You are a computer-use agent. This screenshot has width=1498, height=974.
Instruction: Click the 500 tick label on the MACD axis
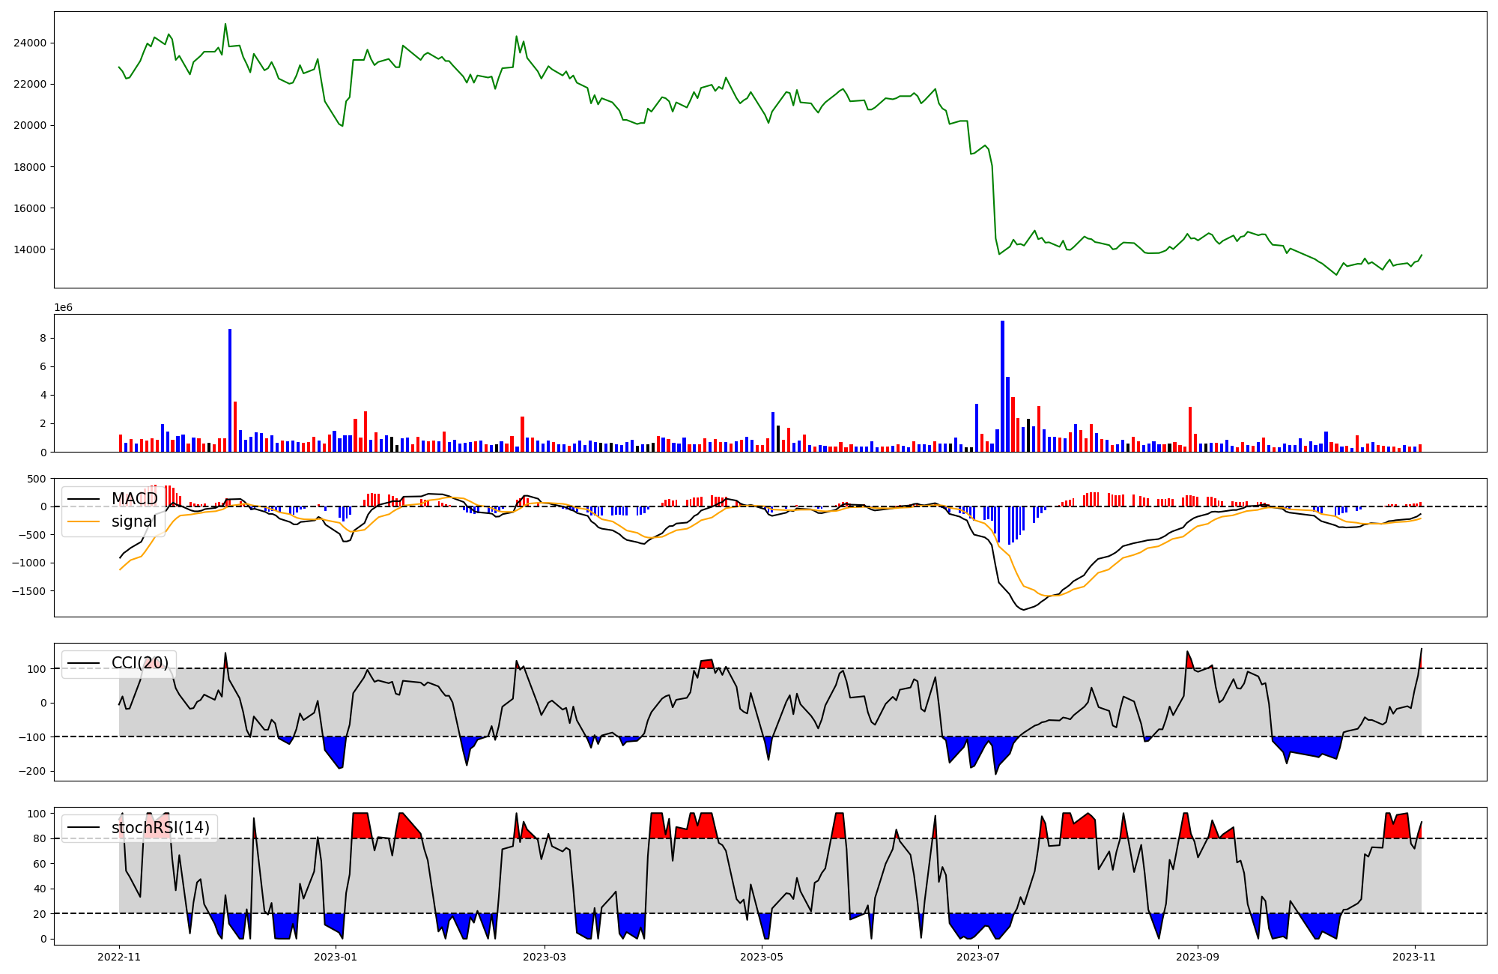36,479
